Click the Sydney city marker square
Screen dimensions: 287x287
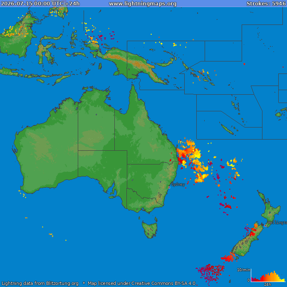(x=169, y=187)
